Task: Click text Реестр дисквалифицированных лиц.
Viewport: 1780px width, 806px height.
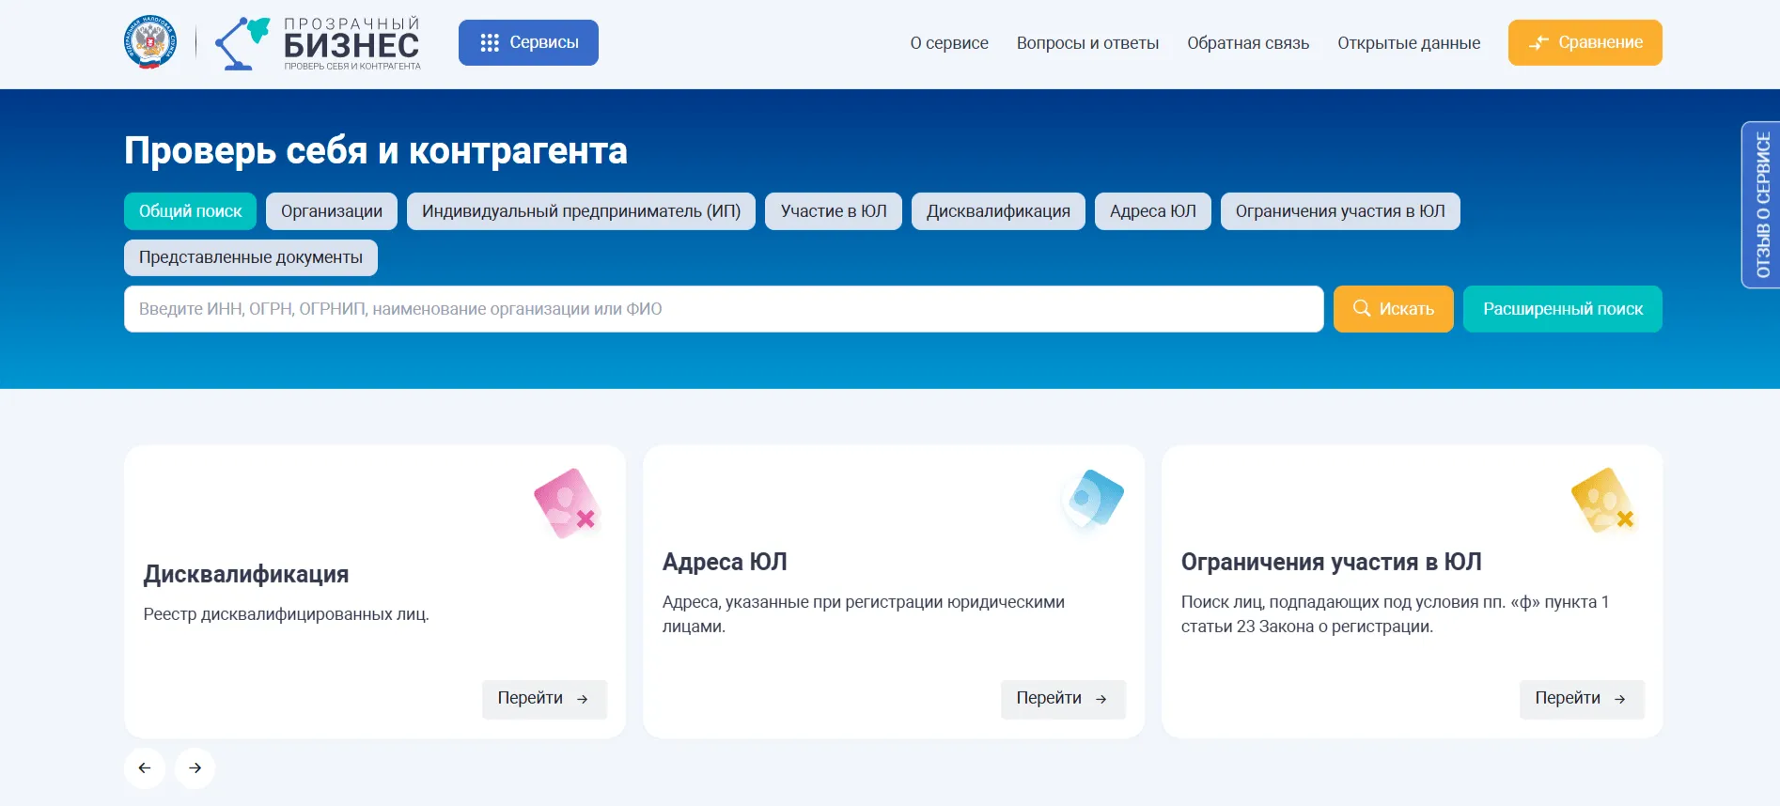Action: pyautogui.click(x=286, y=614)
